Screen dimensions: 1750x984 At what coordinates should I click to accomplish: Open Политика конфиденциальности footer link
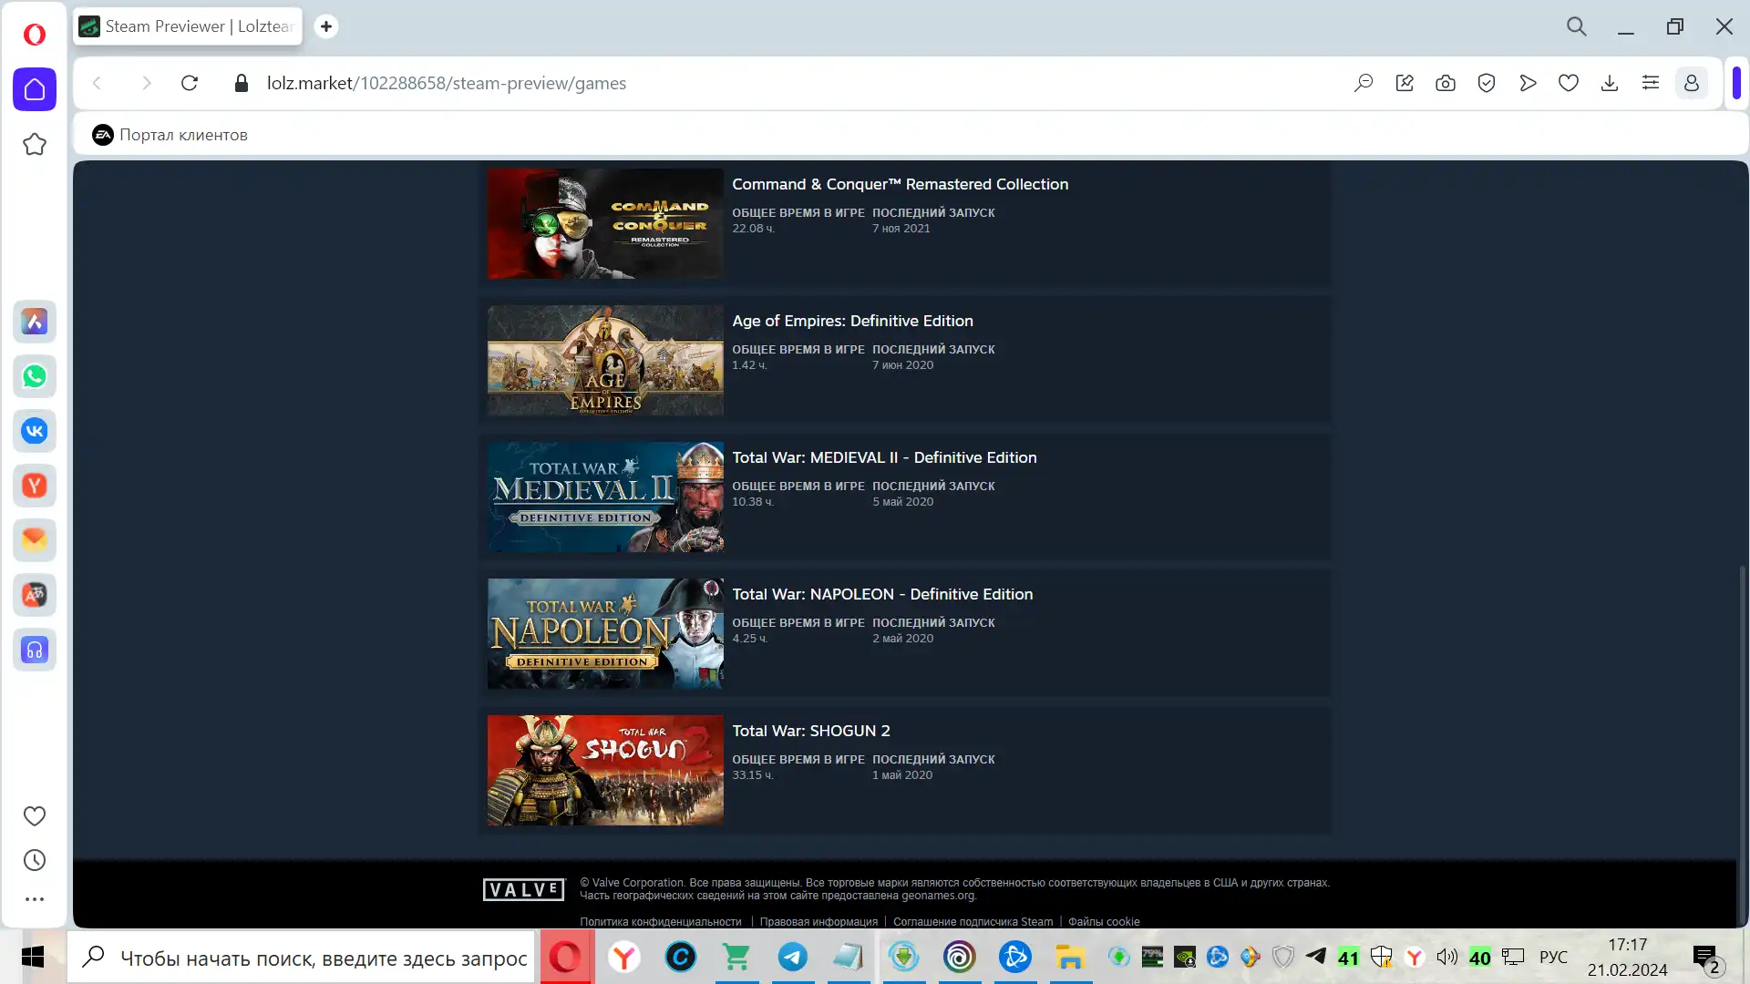click(x=660, y=921)
